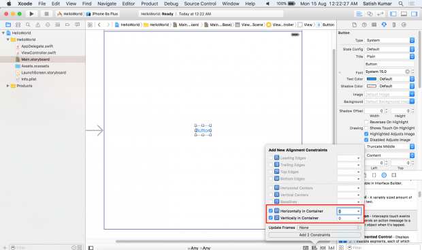Switch to the Version editor
Image resolution: width=422 pixels, height=250 pixels.
pyautogui.click(x=380, y=14)
